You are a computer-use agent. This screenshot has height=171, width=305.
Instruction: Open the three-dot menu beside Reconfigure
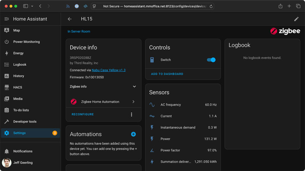(x=132, y=114)
